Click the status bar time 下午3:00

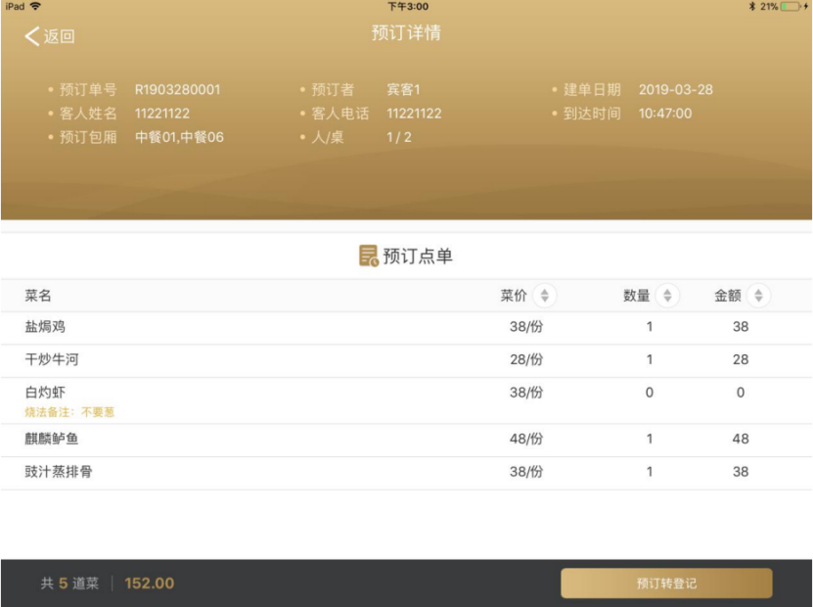[408, 6]
